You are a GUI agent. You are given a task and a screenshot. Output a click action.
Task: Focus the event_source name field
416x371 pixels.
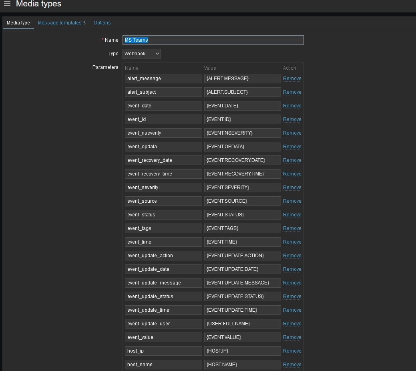163,201
